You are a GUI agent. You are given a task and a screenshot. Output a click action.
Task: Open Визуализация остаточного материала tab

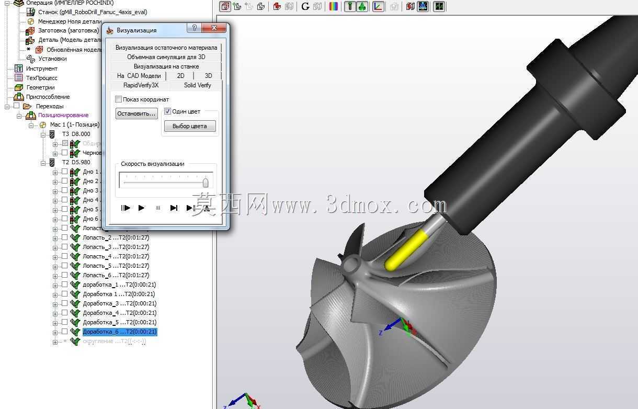(x=166, y=48)
